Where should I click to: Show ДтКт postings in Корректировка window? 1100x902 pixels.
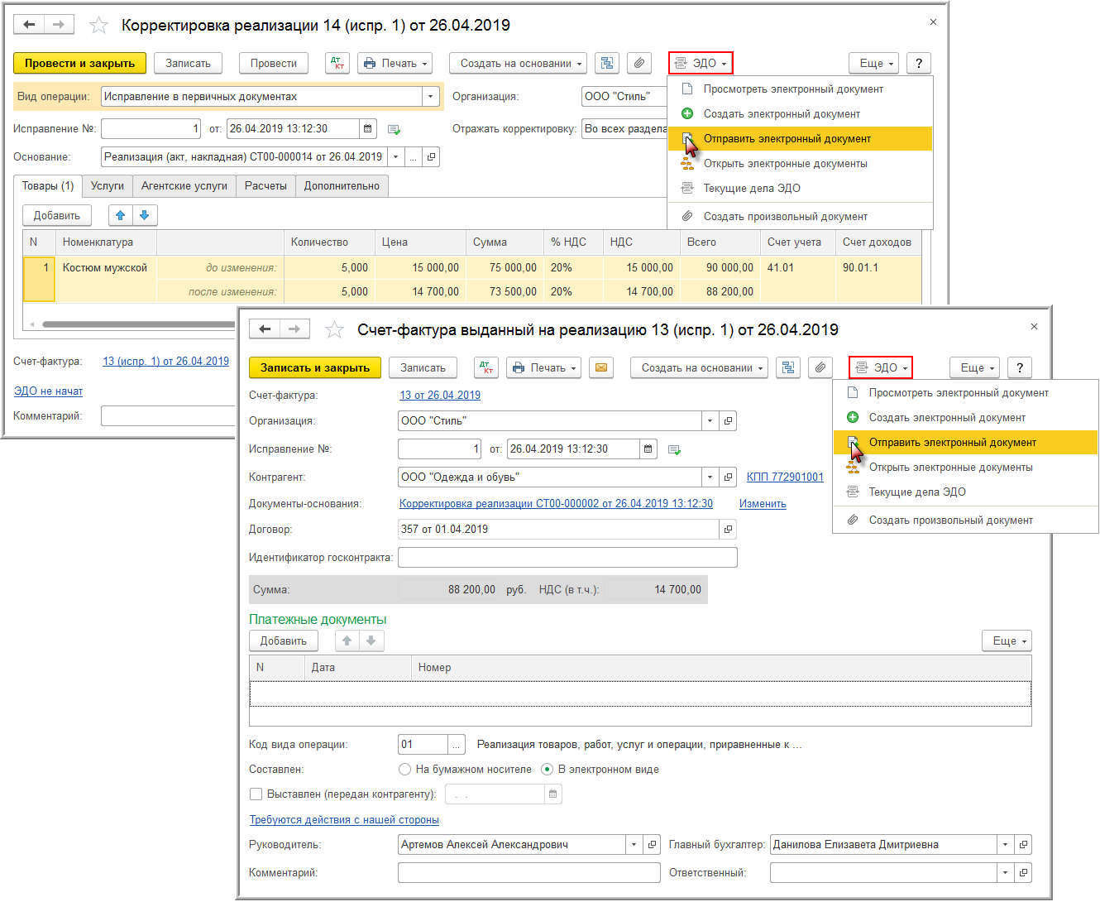click(337, 64)
